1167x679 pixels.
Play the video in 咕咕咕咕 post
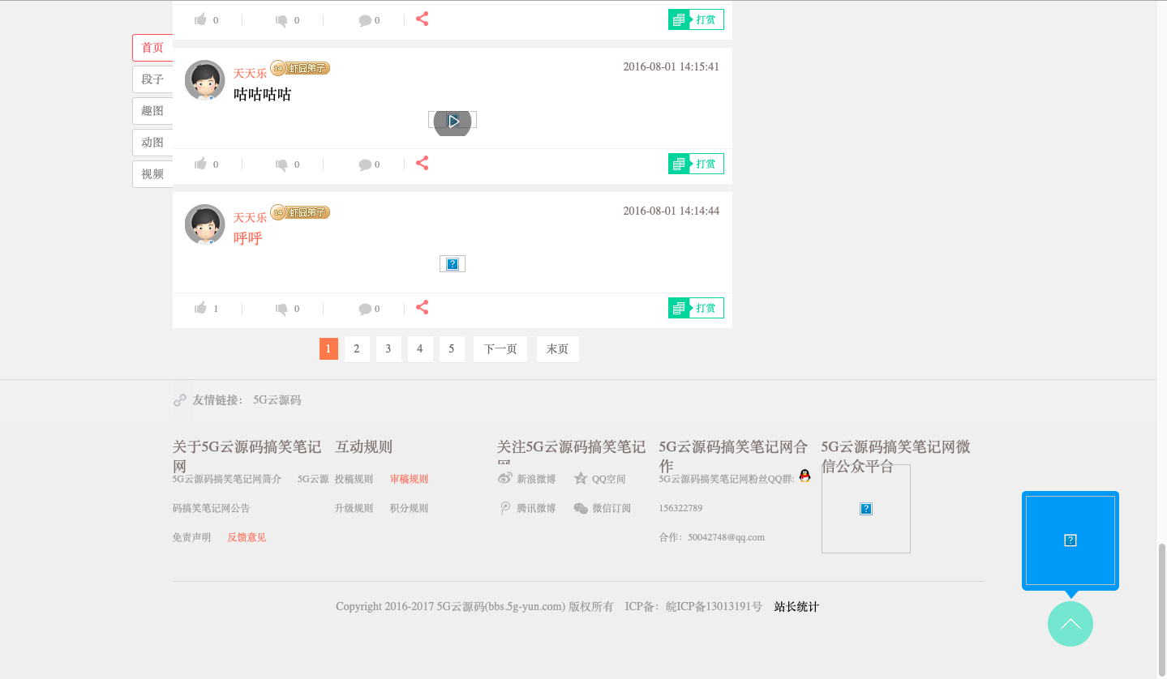[453, 121]
